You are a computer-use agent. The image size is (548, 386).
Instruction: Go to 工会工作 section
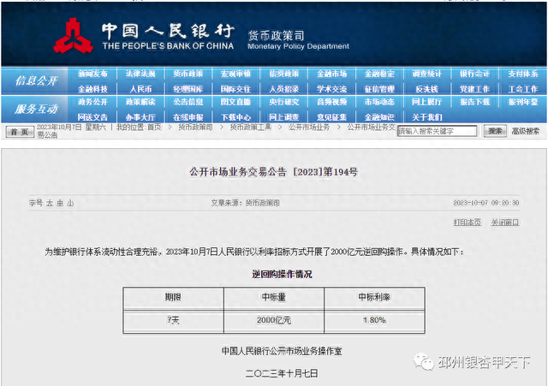523,89
